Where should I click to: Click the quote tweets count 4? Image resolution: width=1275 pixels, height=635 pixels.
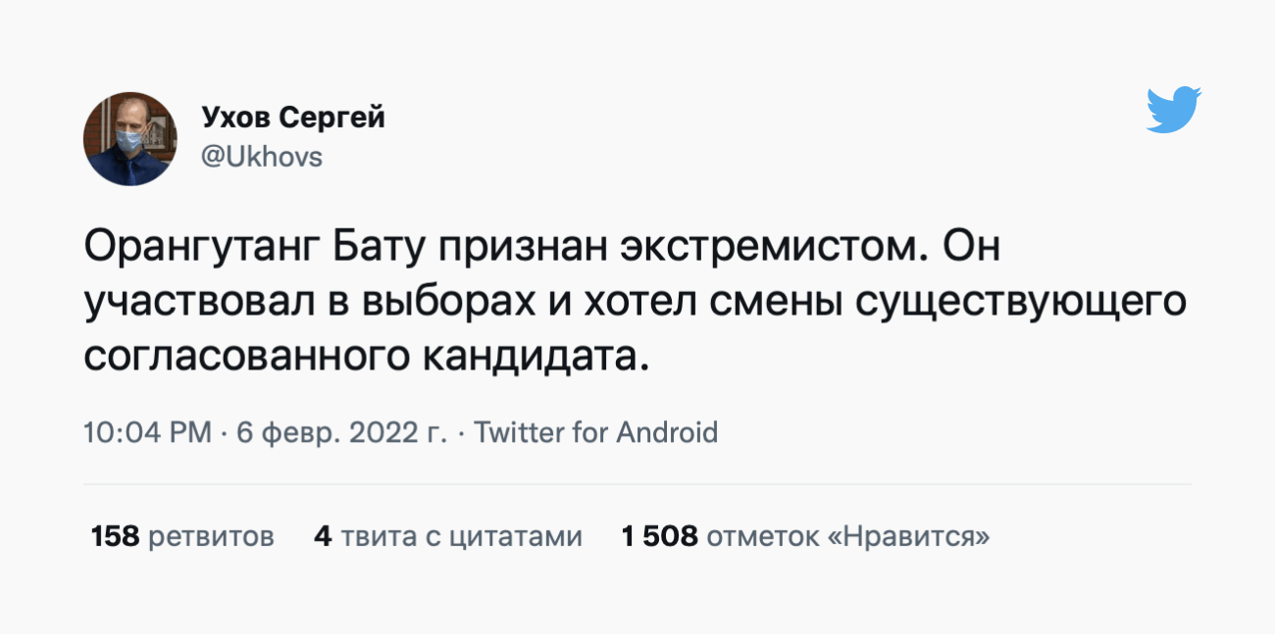322,537
